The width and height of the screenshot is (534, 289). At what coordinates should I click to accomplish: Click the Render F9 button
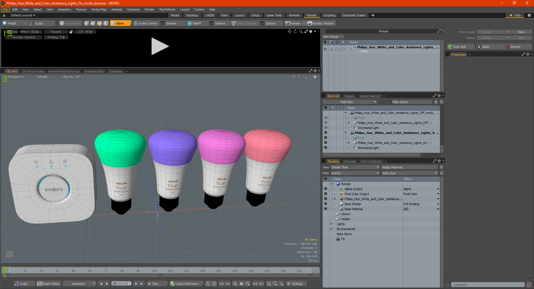click(295, 23)
